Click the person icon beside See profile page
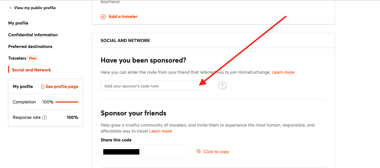The image size is (380, 168). (43, 87)
